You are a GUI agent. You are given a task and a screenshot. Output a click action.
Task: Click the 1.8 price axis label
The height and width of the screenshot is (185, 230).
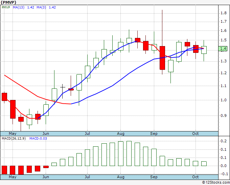coord(224,13)
